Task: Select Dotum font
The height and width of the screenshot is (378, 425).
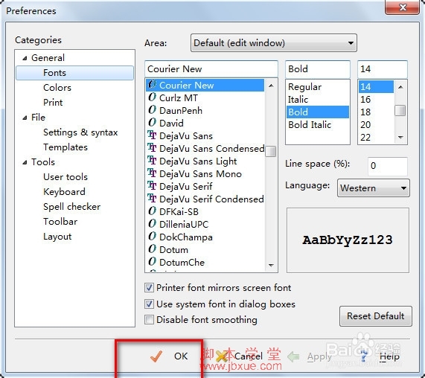Action: click(205, 249)
